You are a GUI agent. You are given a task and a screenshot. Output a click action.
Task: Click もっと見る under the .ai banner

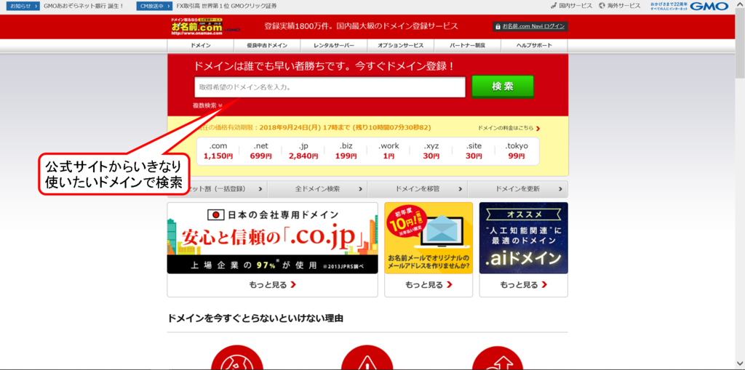[524, 285]
